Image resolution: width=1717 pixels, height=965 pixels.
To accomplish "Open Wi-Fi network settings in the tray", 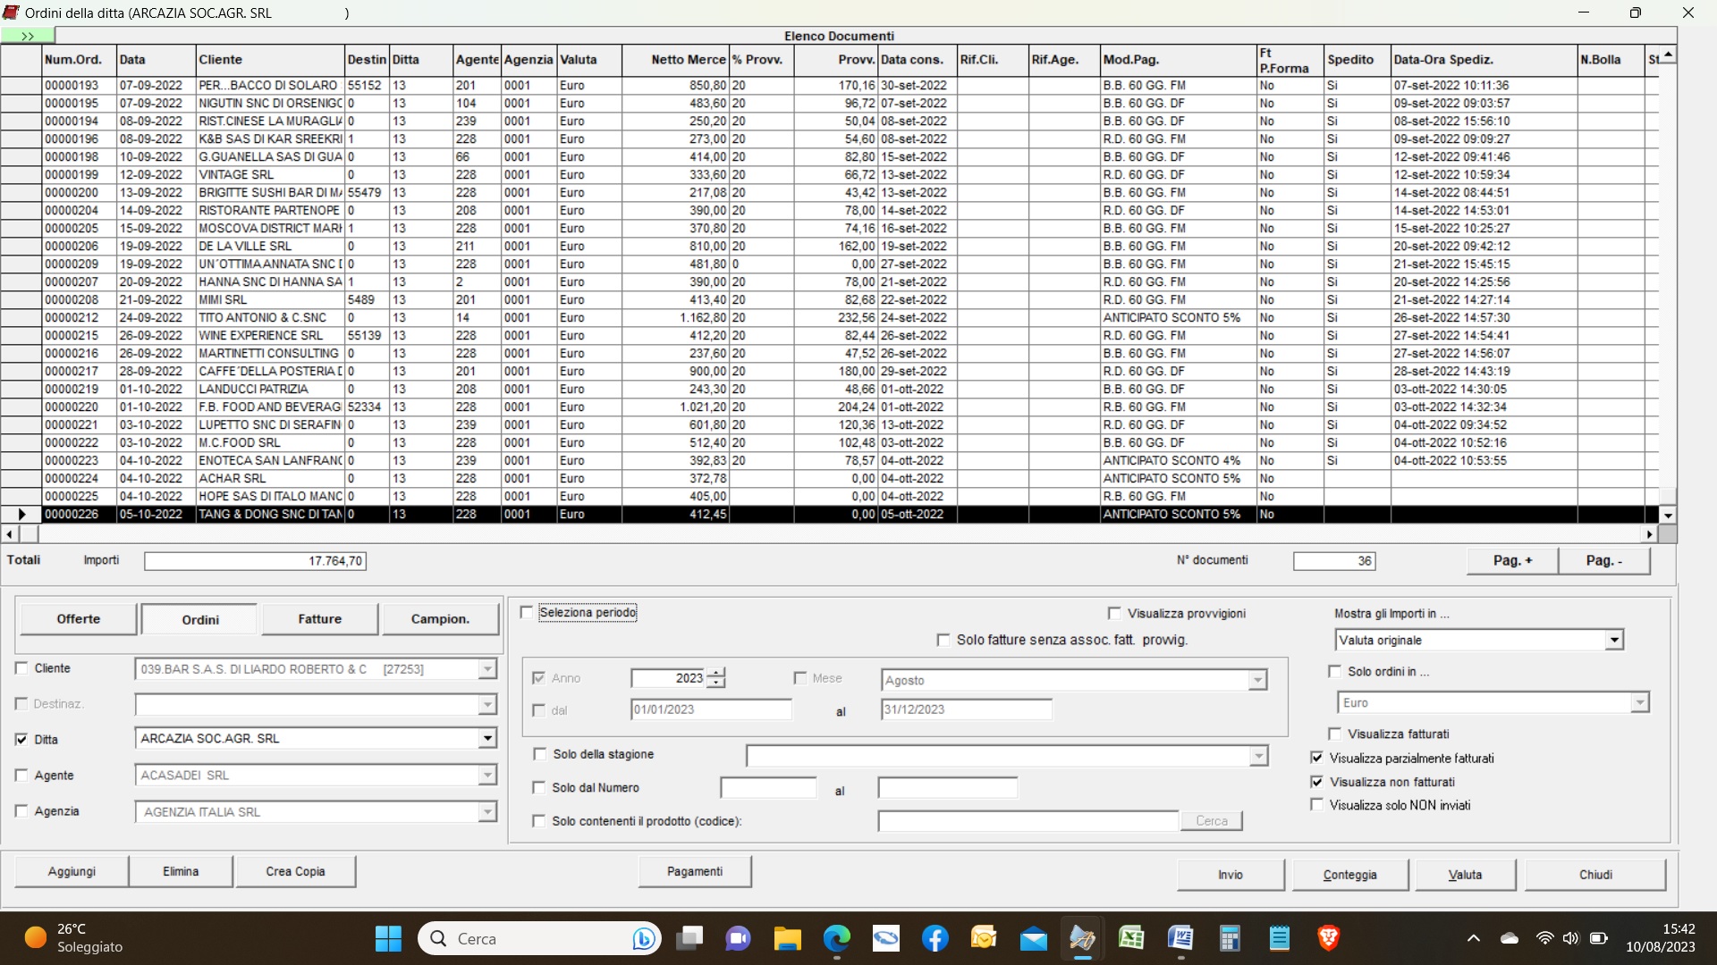I will pos(1544,938).
